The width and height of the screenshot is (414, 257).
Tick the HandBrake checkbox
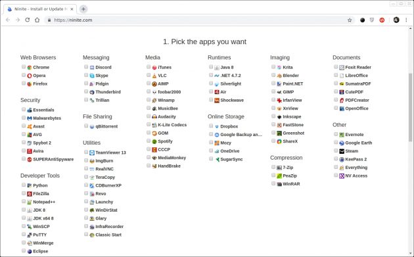tap(149, 166)
